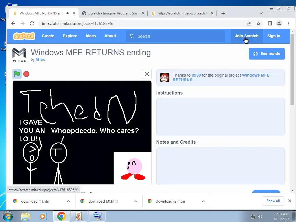296x222 pixels.
Task: Close the downloads bar
Action: (x=290, y=201)
